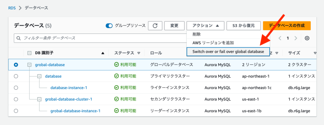The height and width of the screenshot is (125, 324).
Task: Click the S3 から復元 button
Action: click(x=244, y=26)
